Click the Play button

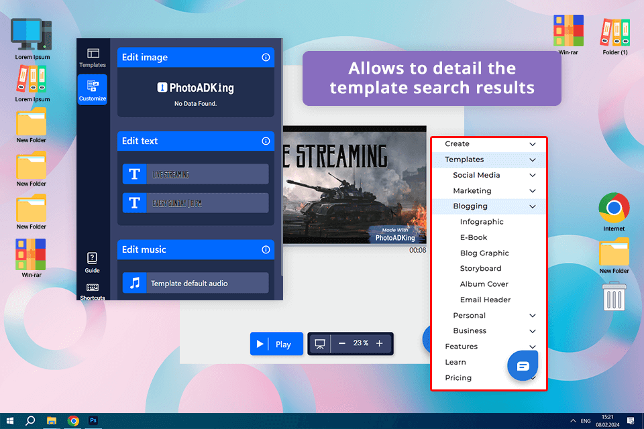(276, 344)
